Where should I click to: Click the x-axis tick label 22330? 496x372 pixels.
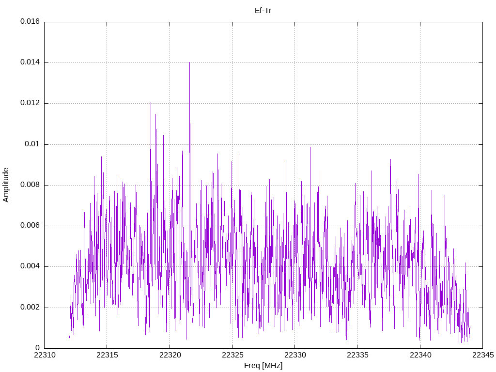pyautogui.click(x=295, y=355)
